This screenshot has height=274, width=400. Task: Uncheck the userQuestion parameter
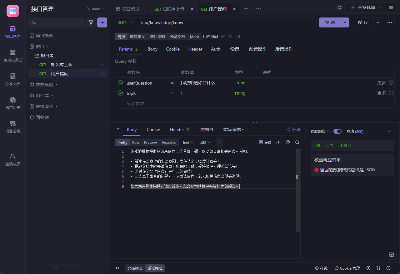pos(120,83)
